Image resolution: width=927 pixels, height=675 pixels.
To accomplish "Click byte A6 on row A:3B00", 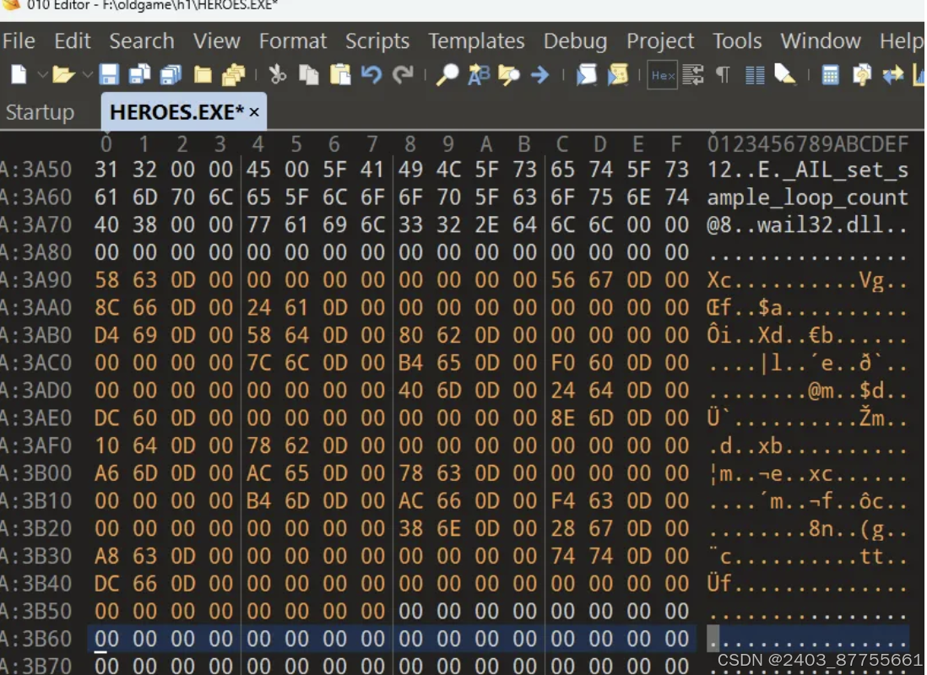I will pyautogui.click(x=106, y=472).
